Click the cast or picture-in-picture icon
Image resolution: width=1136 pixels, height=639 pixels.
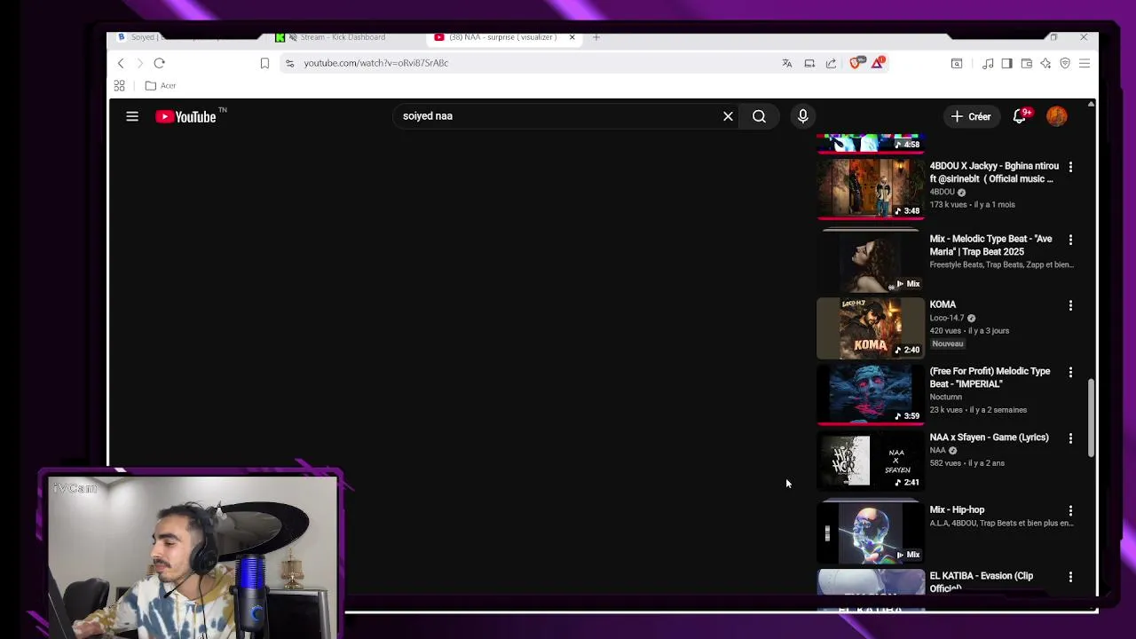[809, 63]
